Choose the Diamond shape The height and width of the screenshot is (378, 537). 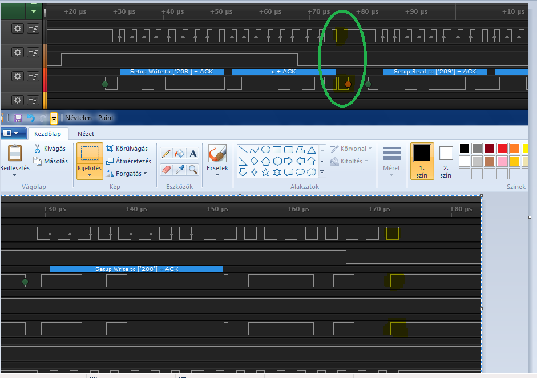point(255,161)
